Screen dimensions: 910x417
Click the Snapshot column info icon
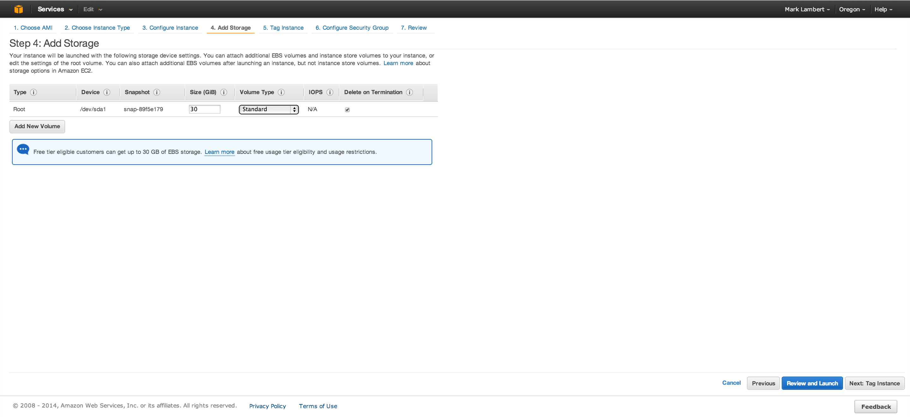157,92
